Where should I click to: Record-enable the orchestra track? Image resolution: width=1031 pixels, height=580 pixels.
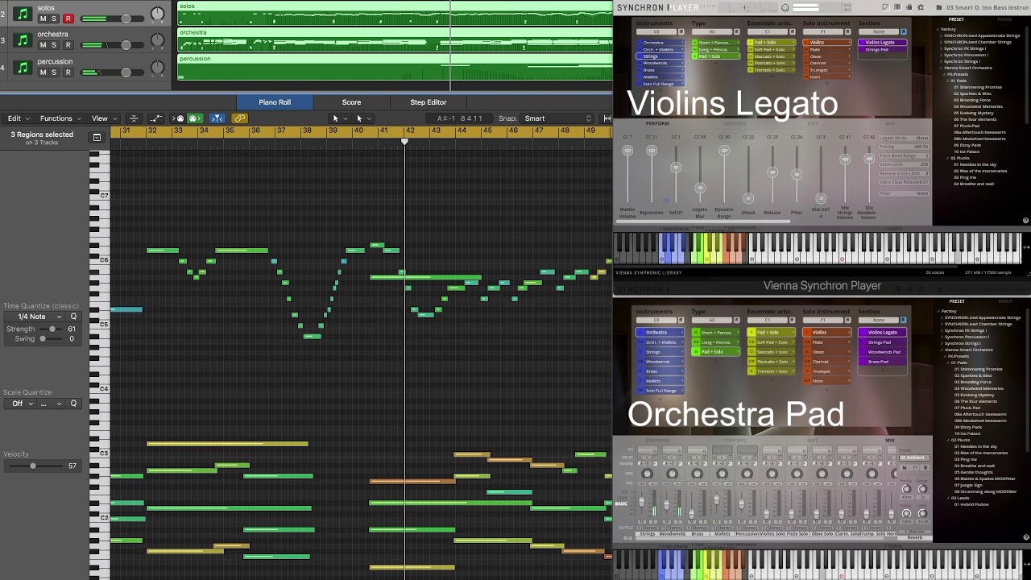coord(68,45)
